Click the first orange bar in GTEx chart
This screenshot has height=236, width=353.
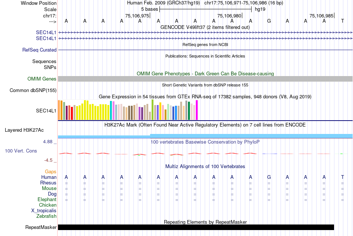click(59, 110)
